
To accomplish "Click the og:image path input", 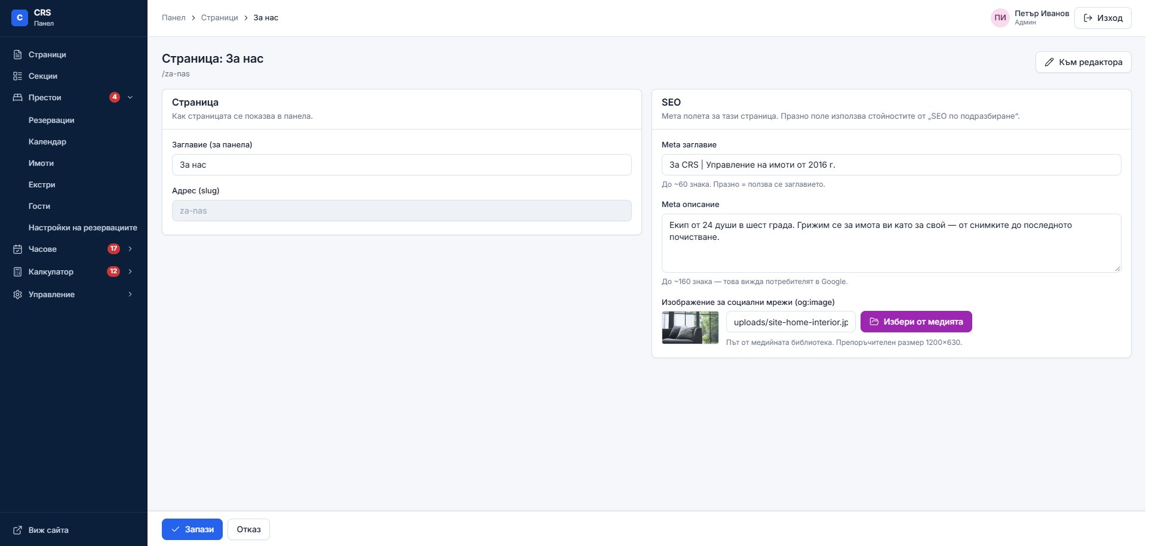I will [x=791, y=322].
